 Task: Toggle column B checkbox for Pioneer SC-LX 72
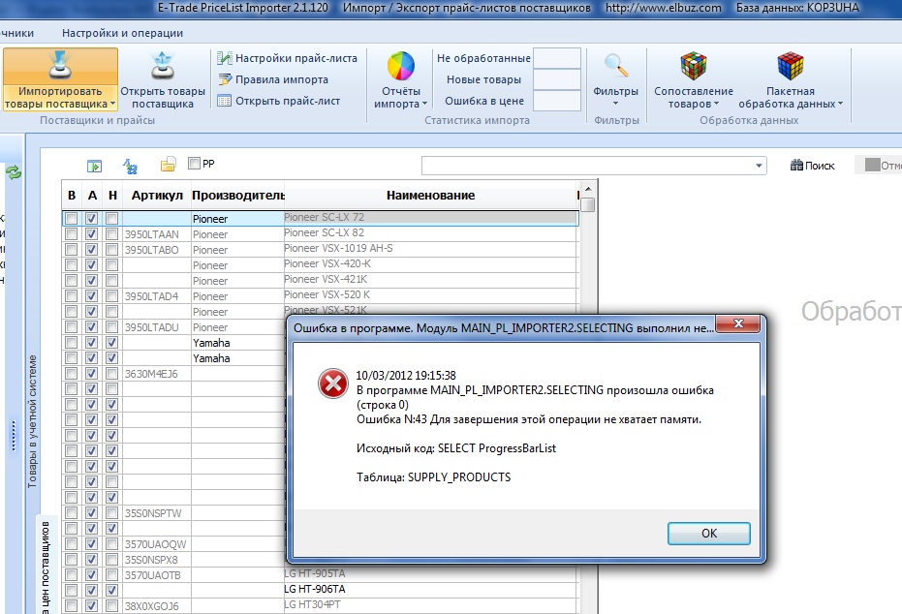tap(72, 219)
